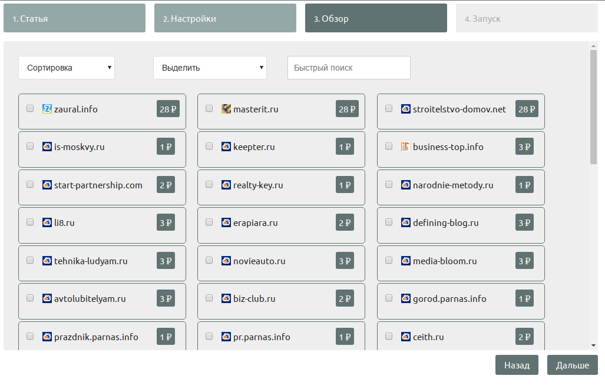Image resolution: width=605 pixels, height=389 pixels.
Task: Click the is-moskvy.ru site icon
Action: pos(47,147)
